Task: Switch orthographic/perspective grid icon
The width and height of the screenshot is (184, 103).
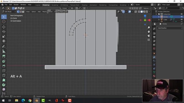Action: (x=149, y=40)
